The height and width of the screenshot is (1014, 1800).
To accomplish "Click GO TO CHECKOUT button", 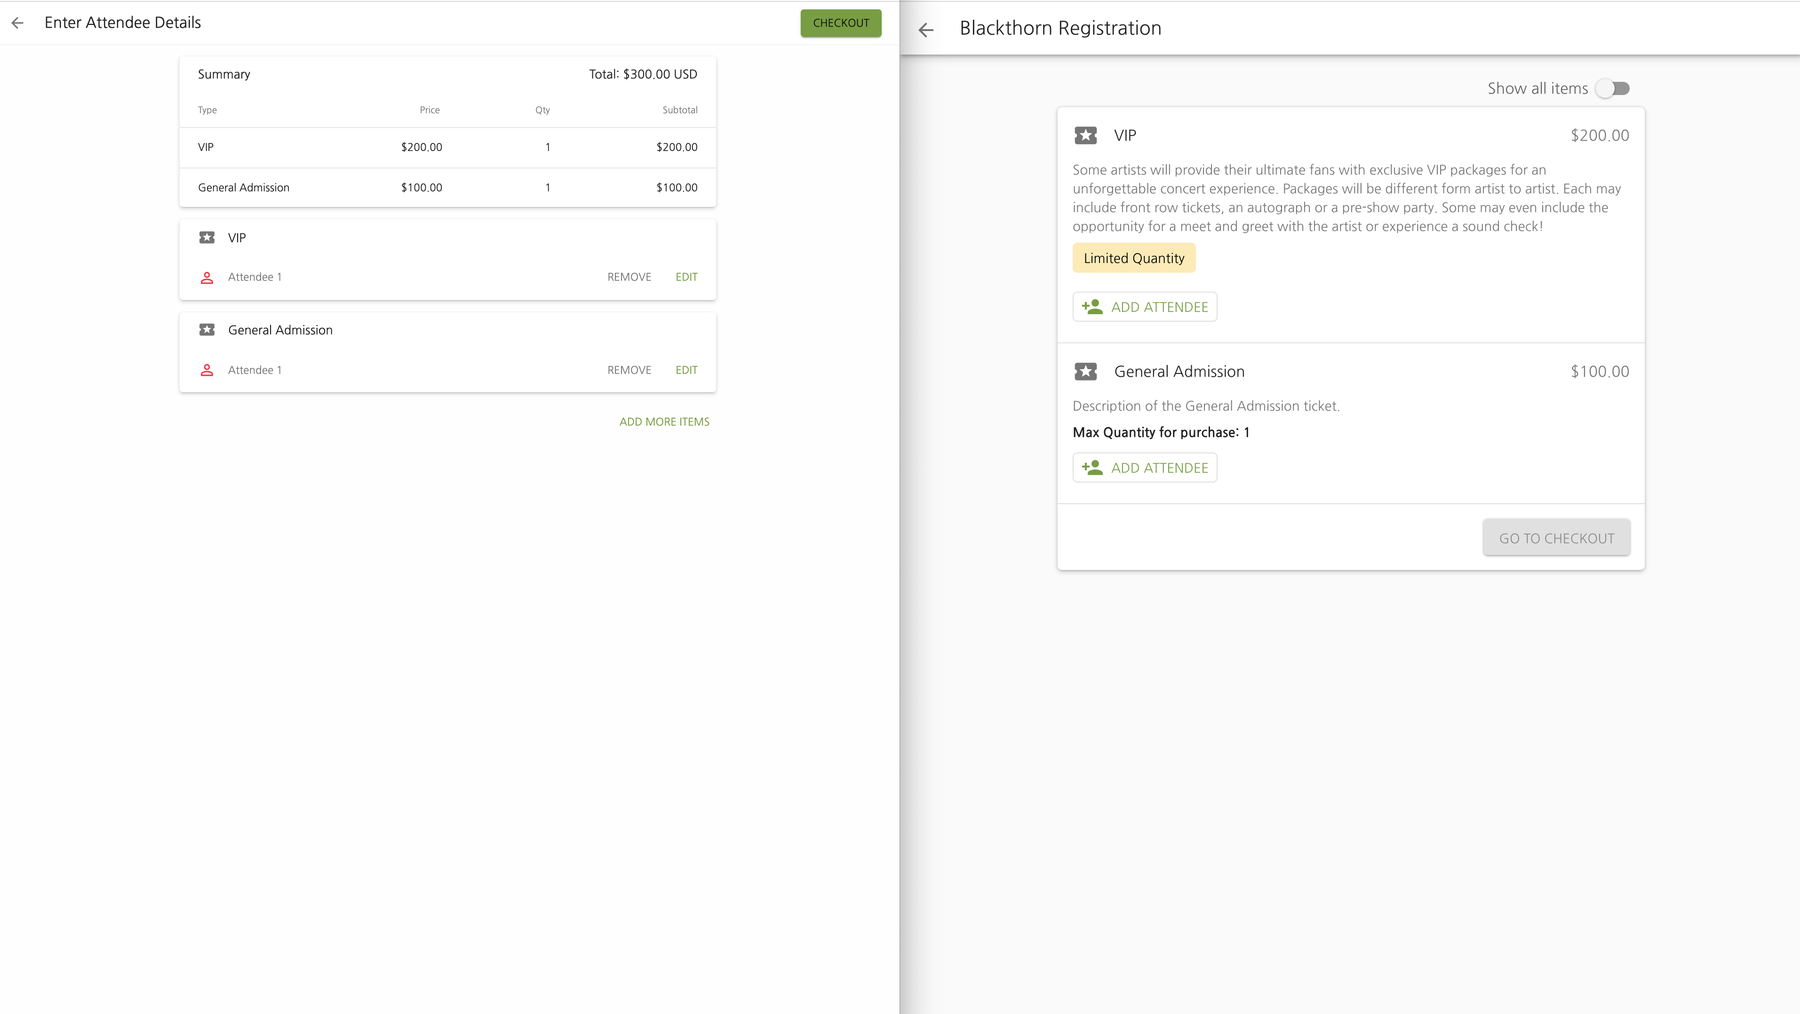I will pos(1556,538).
